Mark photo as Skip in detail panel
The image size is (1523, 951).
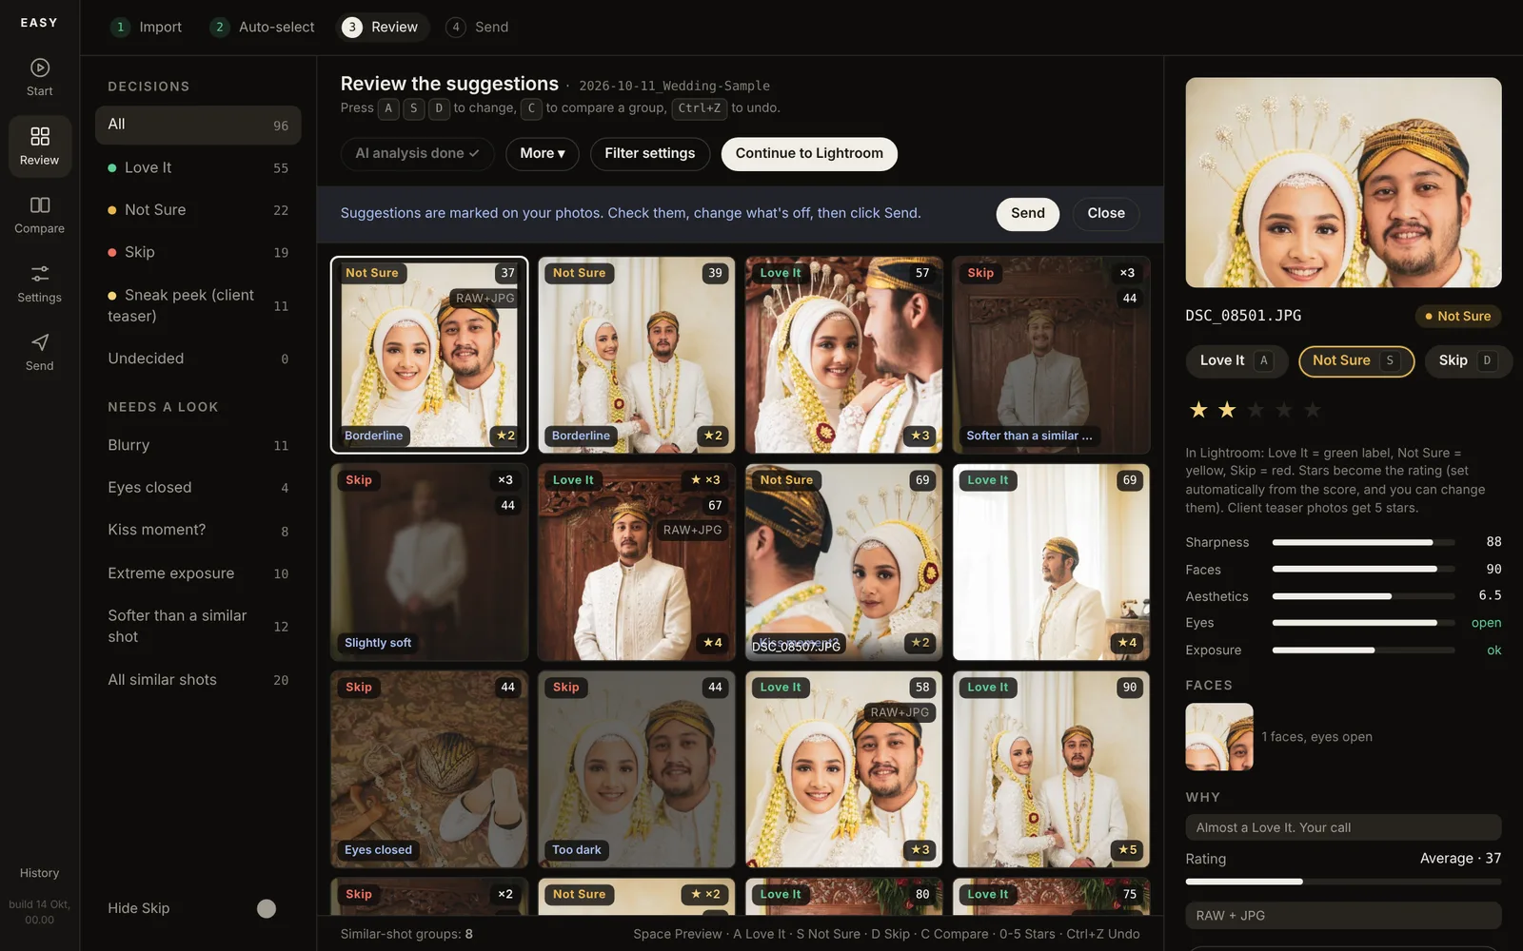(x=1468, y=360)
